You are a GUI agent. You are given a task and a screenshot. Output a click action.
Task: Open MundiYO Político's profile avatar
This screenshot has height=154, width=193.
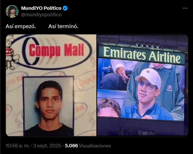(12, 11)
